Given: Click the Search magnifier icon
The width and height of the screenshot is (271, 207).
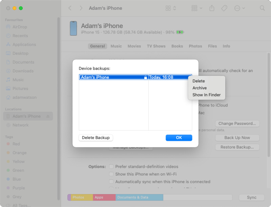Looking at the screenshot, I should (x=262, y=8).
